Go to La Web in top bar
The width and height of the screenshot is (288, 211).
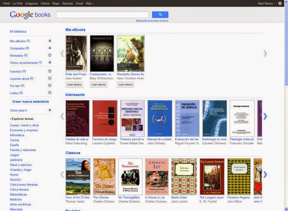18,3
